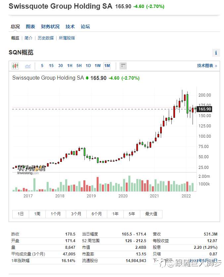Select the 概览 sub-tab

(15, 38)
